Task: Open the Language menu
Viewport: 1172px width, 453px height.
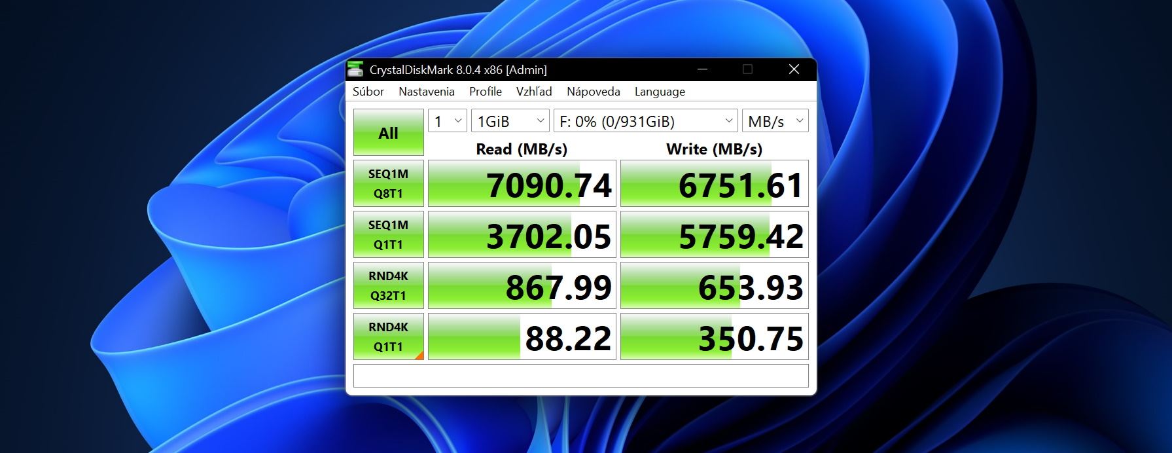Action: [x=660, y=92]
